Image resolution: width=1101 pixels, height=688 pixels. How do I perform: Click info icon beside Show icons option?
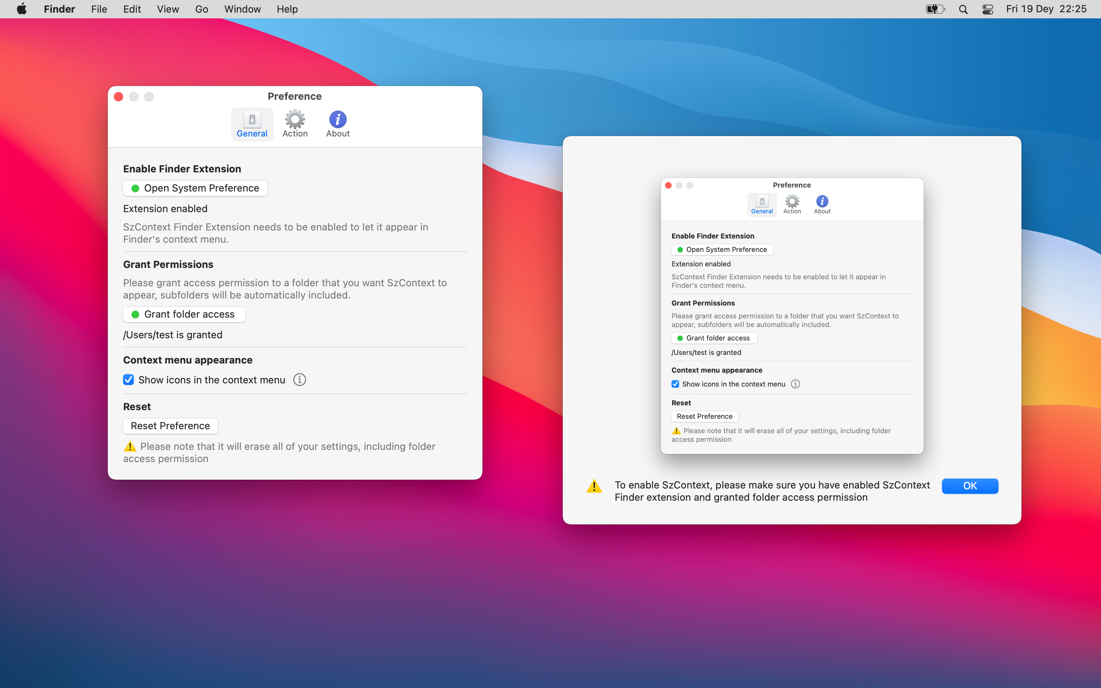[x=299, y=380]
